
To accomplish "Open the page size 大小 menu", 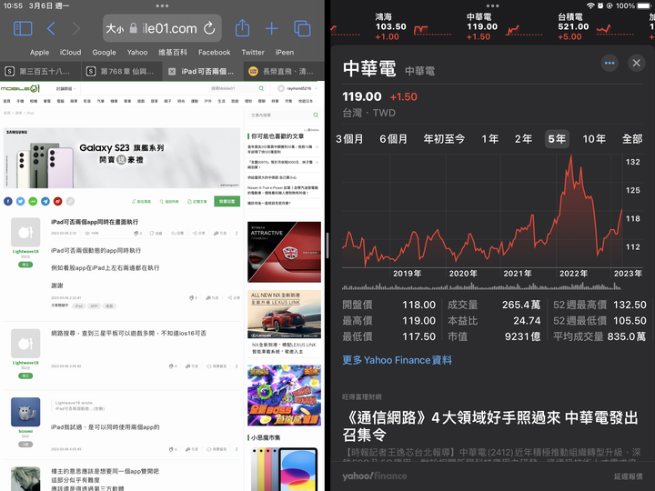I will (115, 29).
